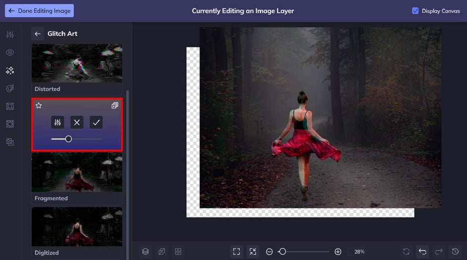Click the compare image icon in bottom toolbar

click(162, 252)
